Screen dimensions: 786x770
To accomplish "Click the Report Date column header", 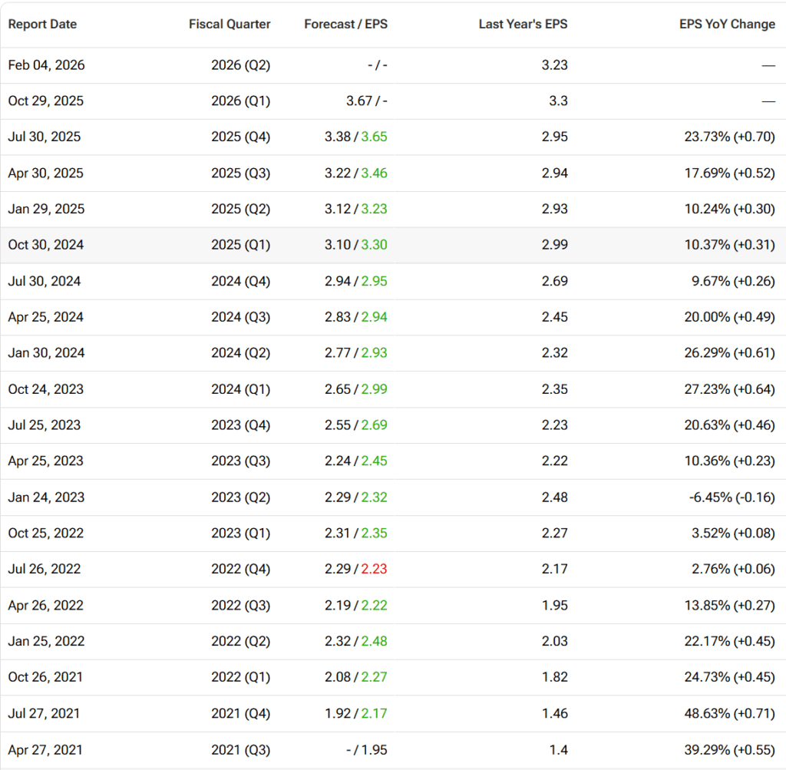I will pos(42,24).
